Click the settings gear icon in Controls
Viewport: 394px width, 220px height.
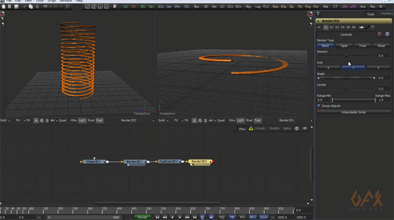click(379, 34)
